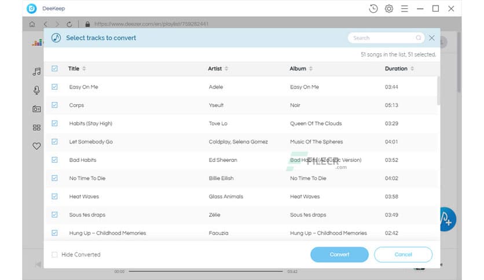484x280 pixels.
Task: Click the Zélie artist cell
Action: [x=215, y=215]
